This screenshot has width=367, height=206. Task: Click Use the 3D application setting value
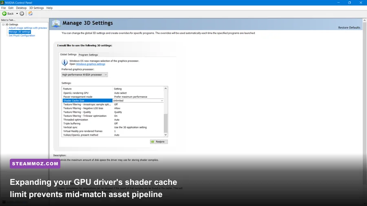pyautogui.click(x=130, y=127)
